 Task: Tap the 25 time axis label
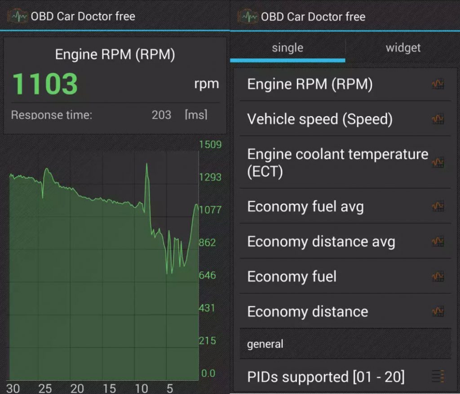point(45,389)
